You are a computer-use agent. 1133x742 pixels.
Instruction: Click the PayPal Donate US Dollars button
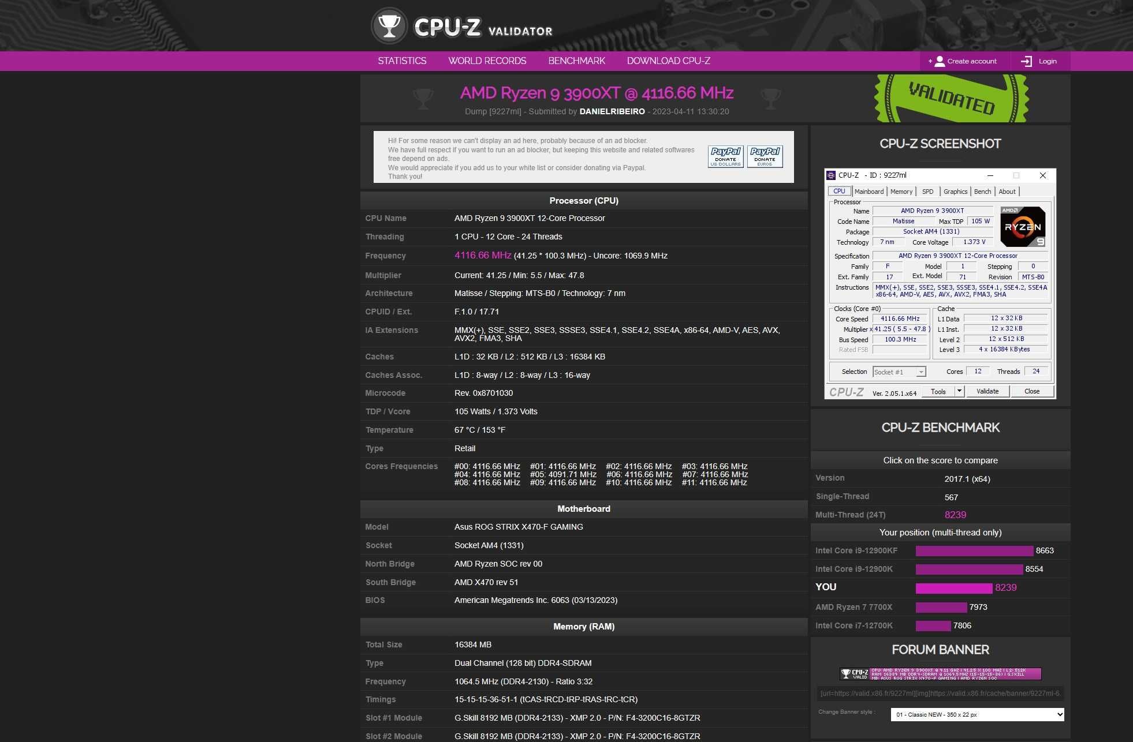tap(725, 156)
